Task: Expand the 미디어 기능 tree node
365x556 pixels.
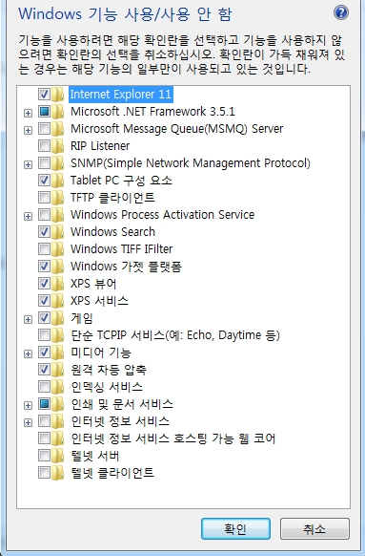Action: tap(28, 353)
